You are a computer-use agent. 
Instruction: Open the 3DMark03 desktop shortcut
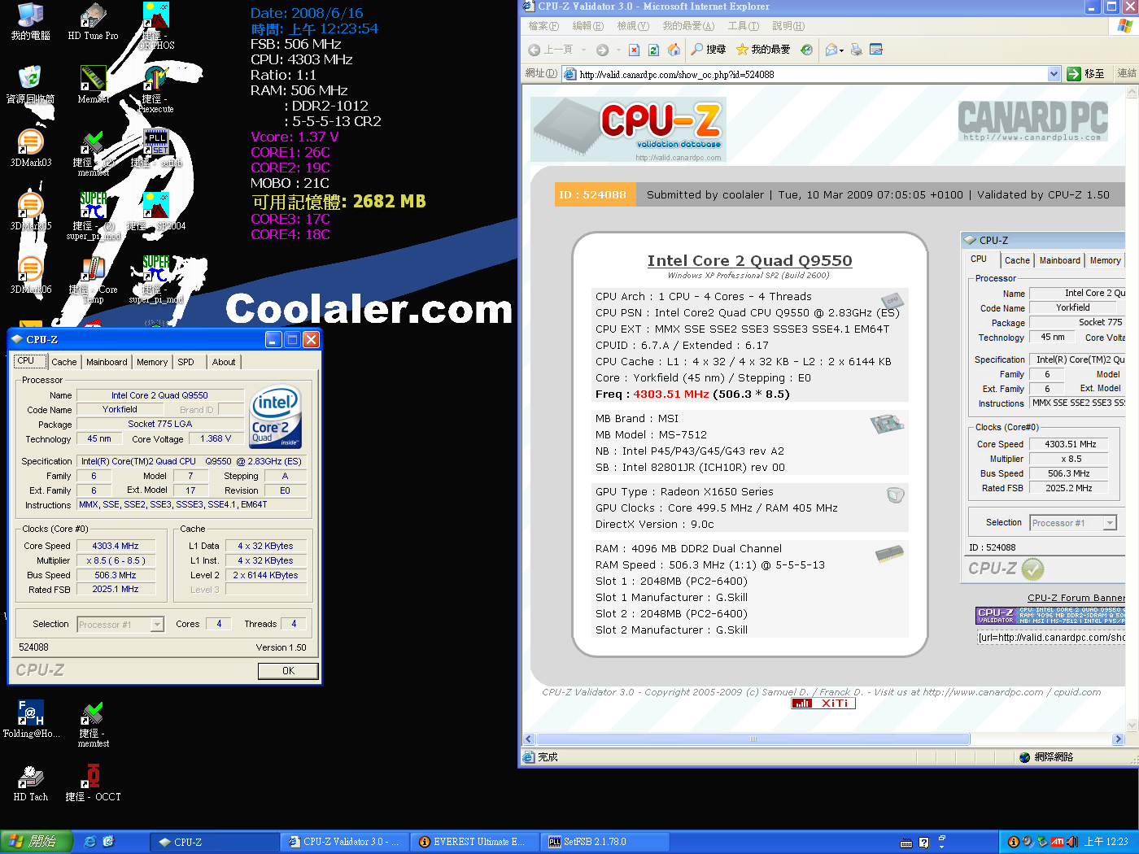[30, 148]
